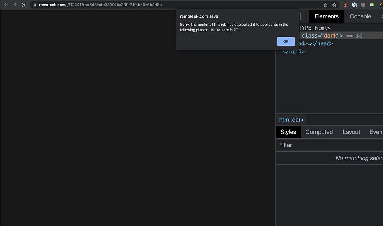Click the green toggle extension icon

[372, 5]
